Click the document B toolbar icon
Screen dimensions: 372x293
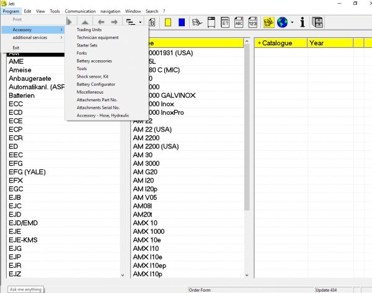152,22
